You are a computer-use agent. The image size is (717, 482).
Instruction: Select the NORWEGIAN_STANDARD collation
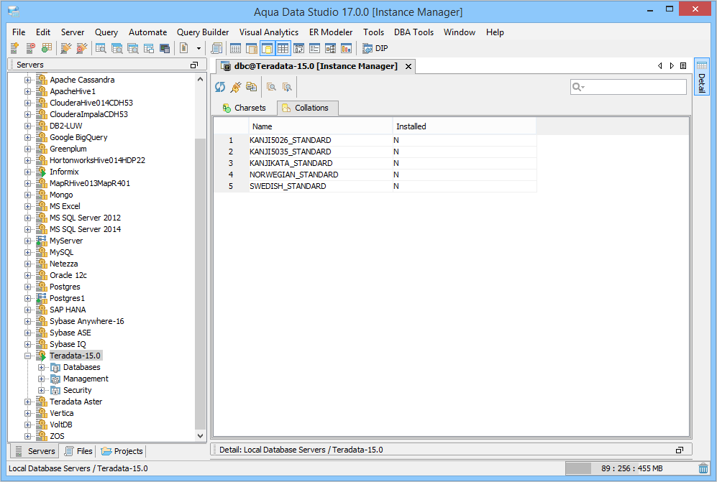tap(294, 175)
